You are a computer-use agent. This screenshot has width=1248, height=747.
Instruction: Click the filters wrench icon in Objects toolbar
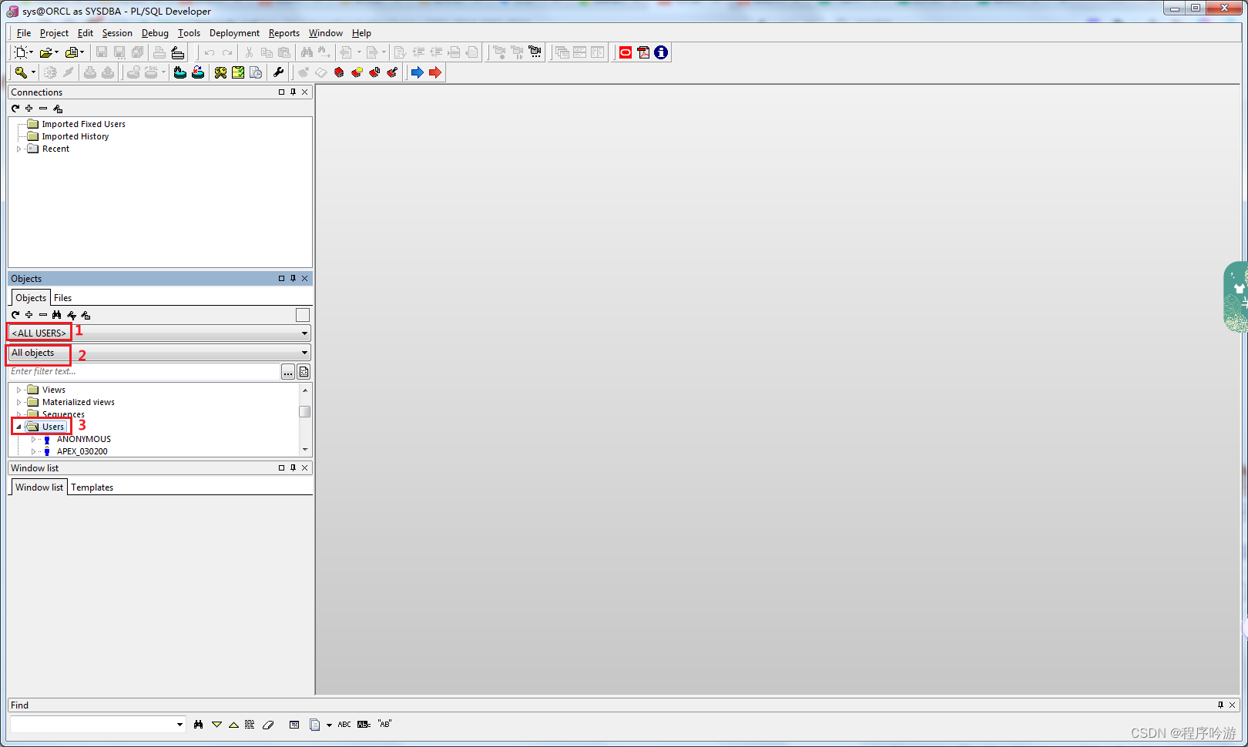tap(72, 315)
